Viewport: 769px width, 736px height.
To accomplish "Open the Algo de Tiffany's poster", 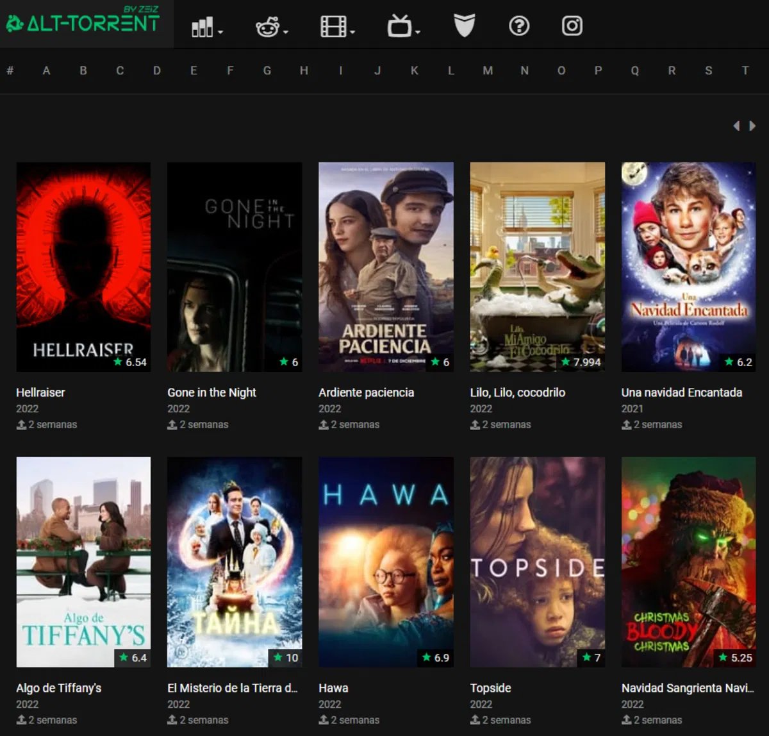I will tap(83, 562).
